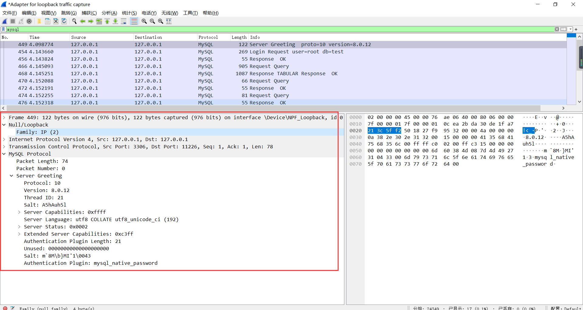Toggle packet list colorization
Viewport: 583px width, 310px height.
[134, 21]
